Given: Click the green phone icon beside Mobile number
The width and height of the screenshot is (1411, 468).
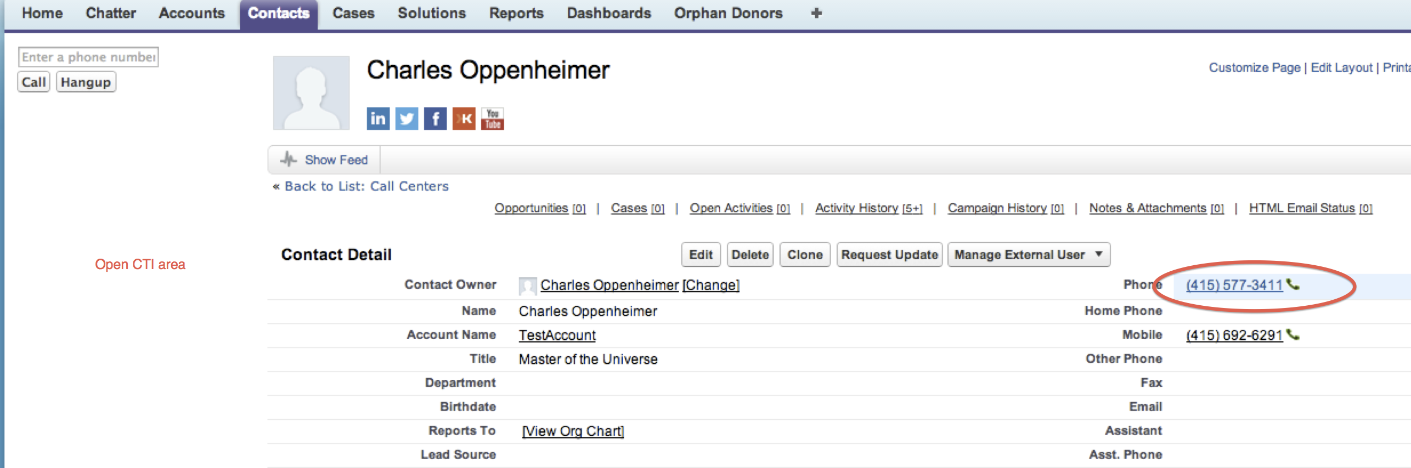Looking at the screenshot, I should [1293, 335].
